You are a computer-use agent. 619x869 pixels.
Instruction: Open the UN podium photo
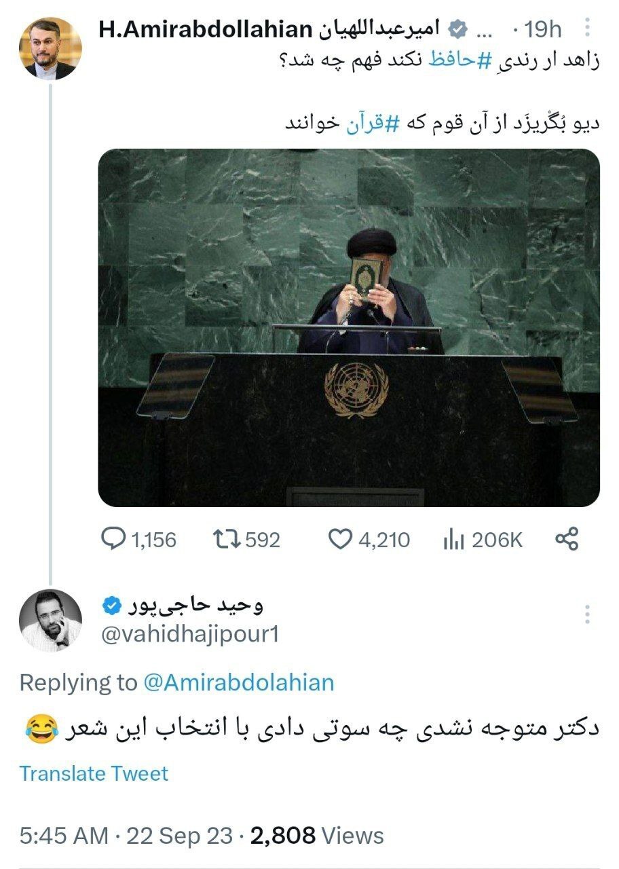[348, 327]
